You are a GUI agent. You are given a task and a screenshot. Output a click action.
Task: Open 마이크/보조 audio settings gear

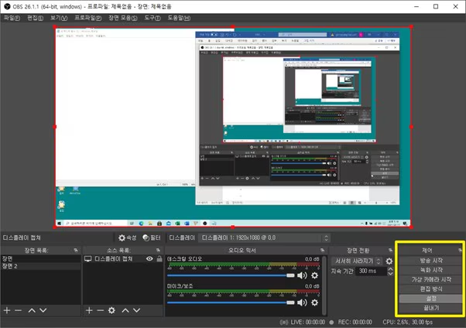(x=314, y=302)
